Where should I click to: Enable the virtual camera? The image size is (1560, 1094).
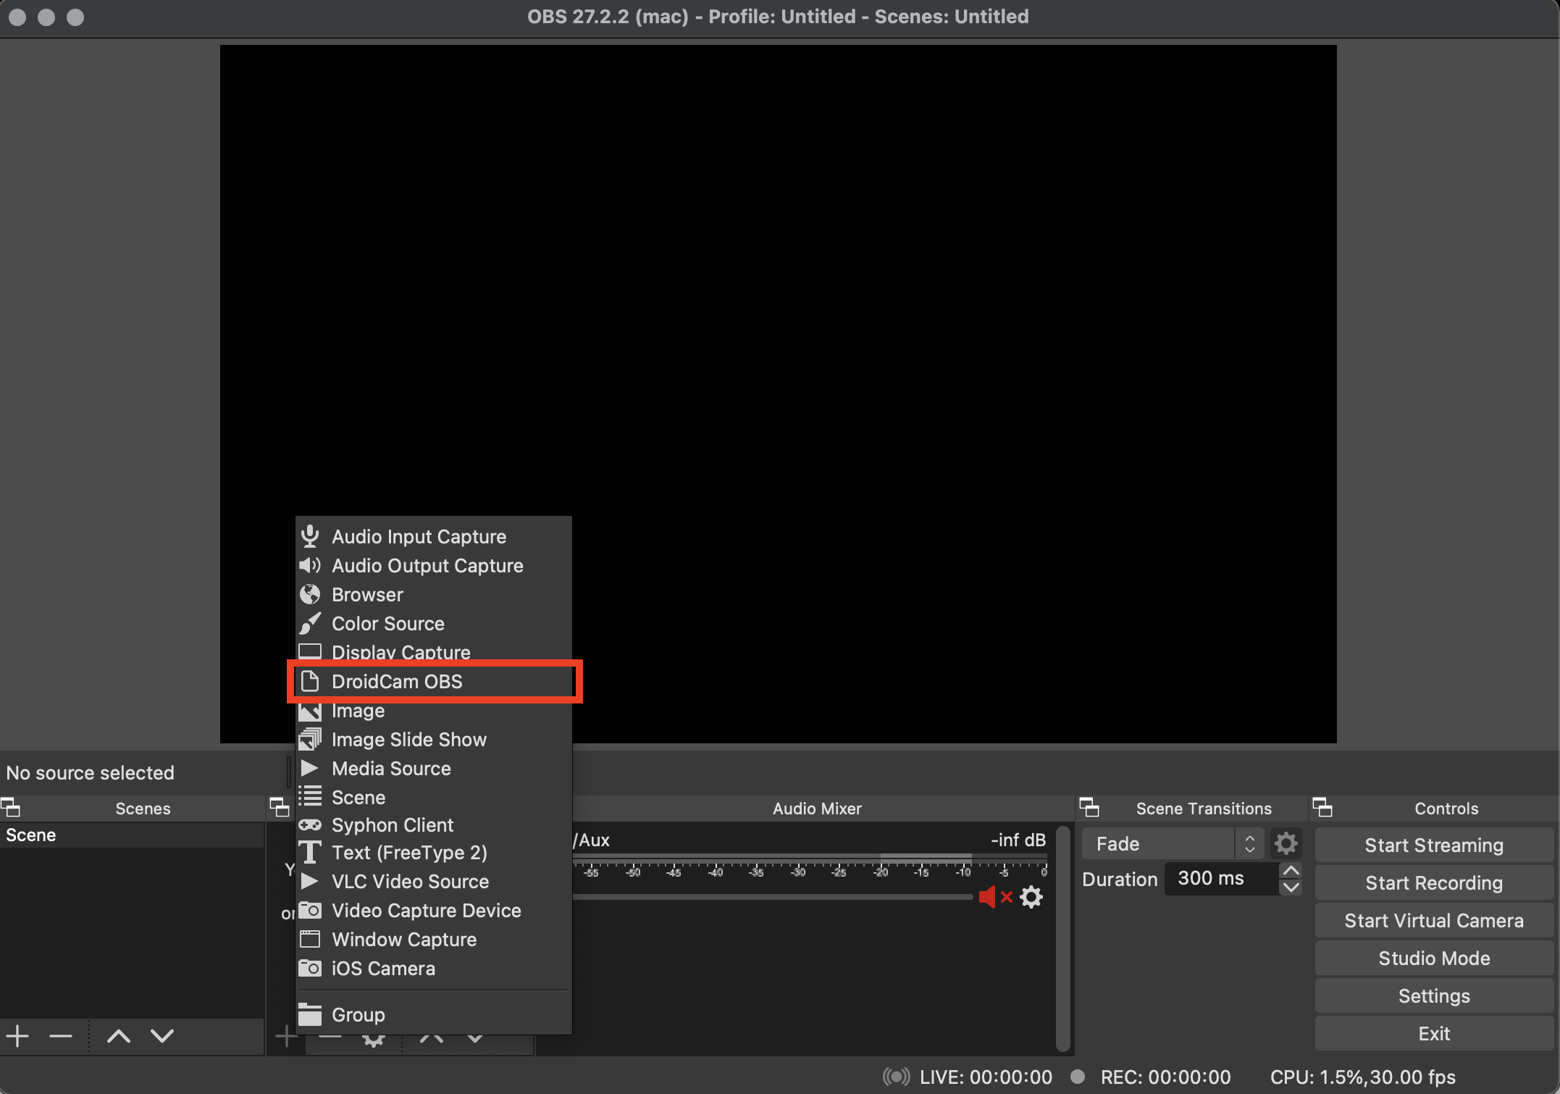(x=1433, y=920)
